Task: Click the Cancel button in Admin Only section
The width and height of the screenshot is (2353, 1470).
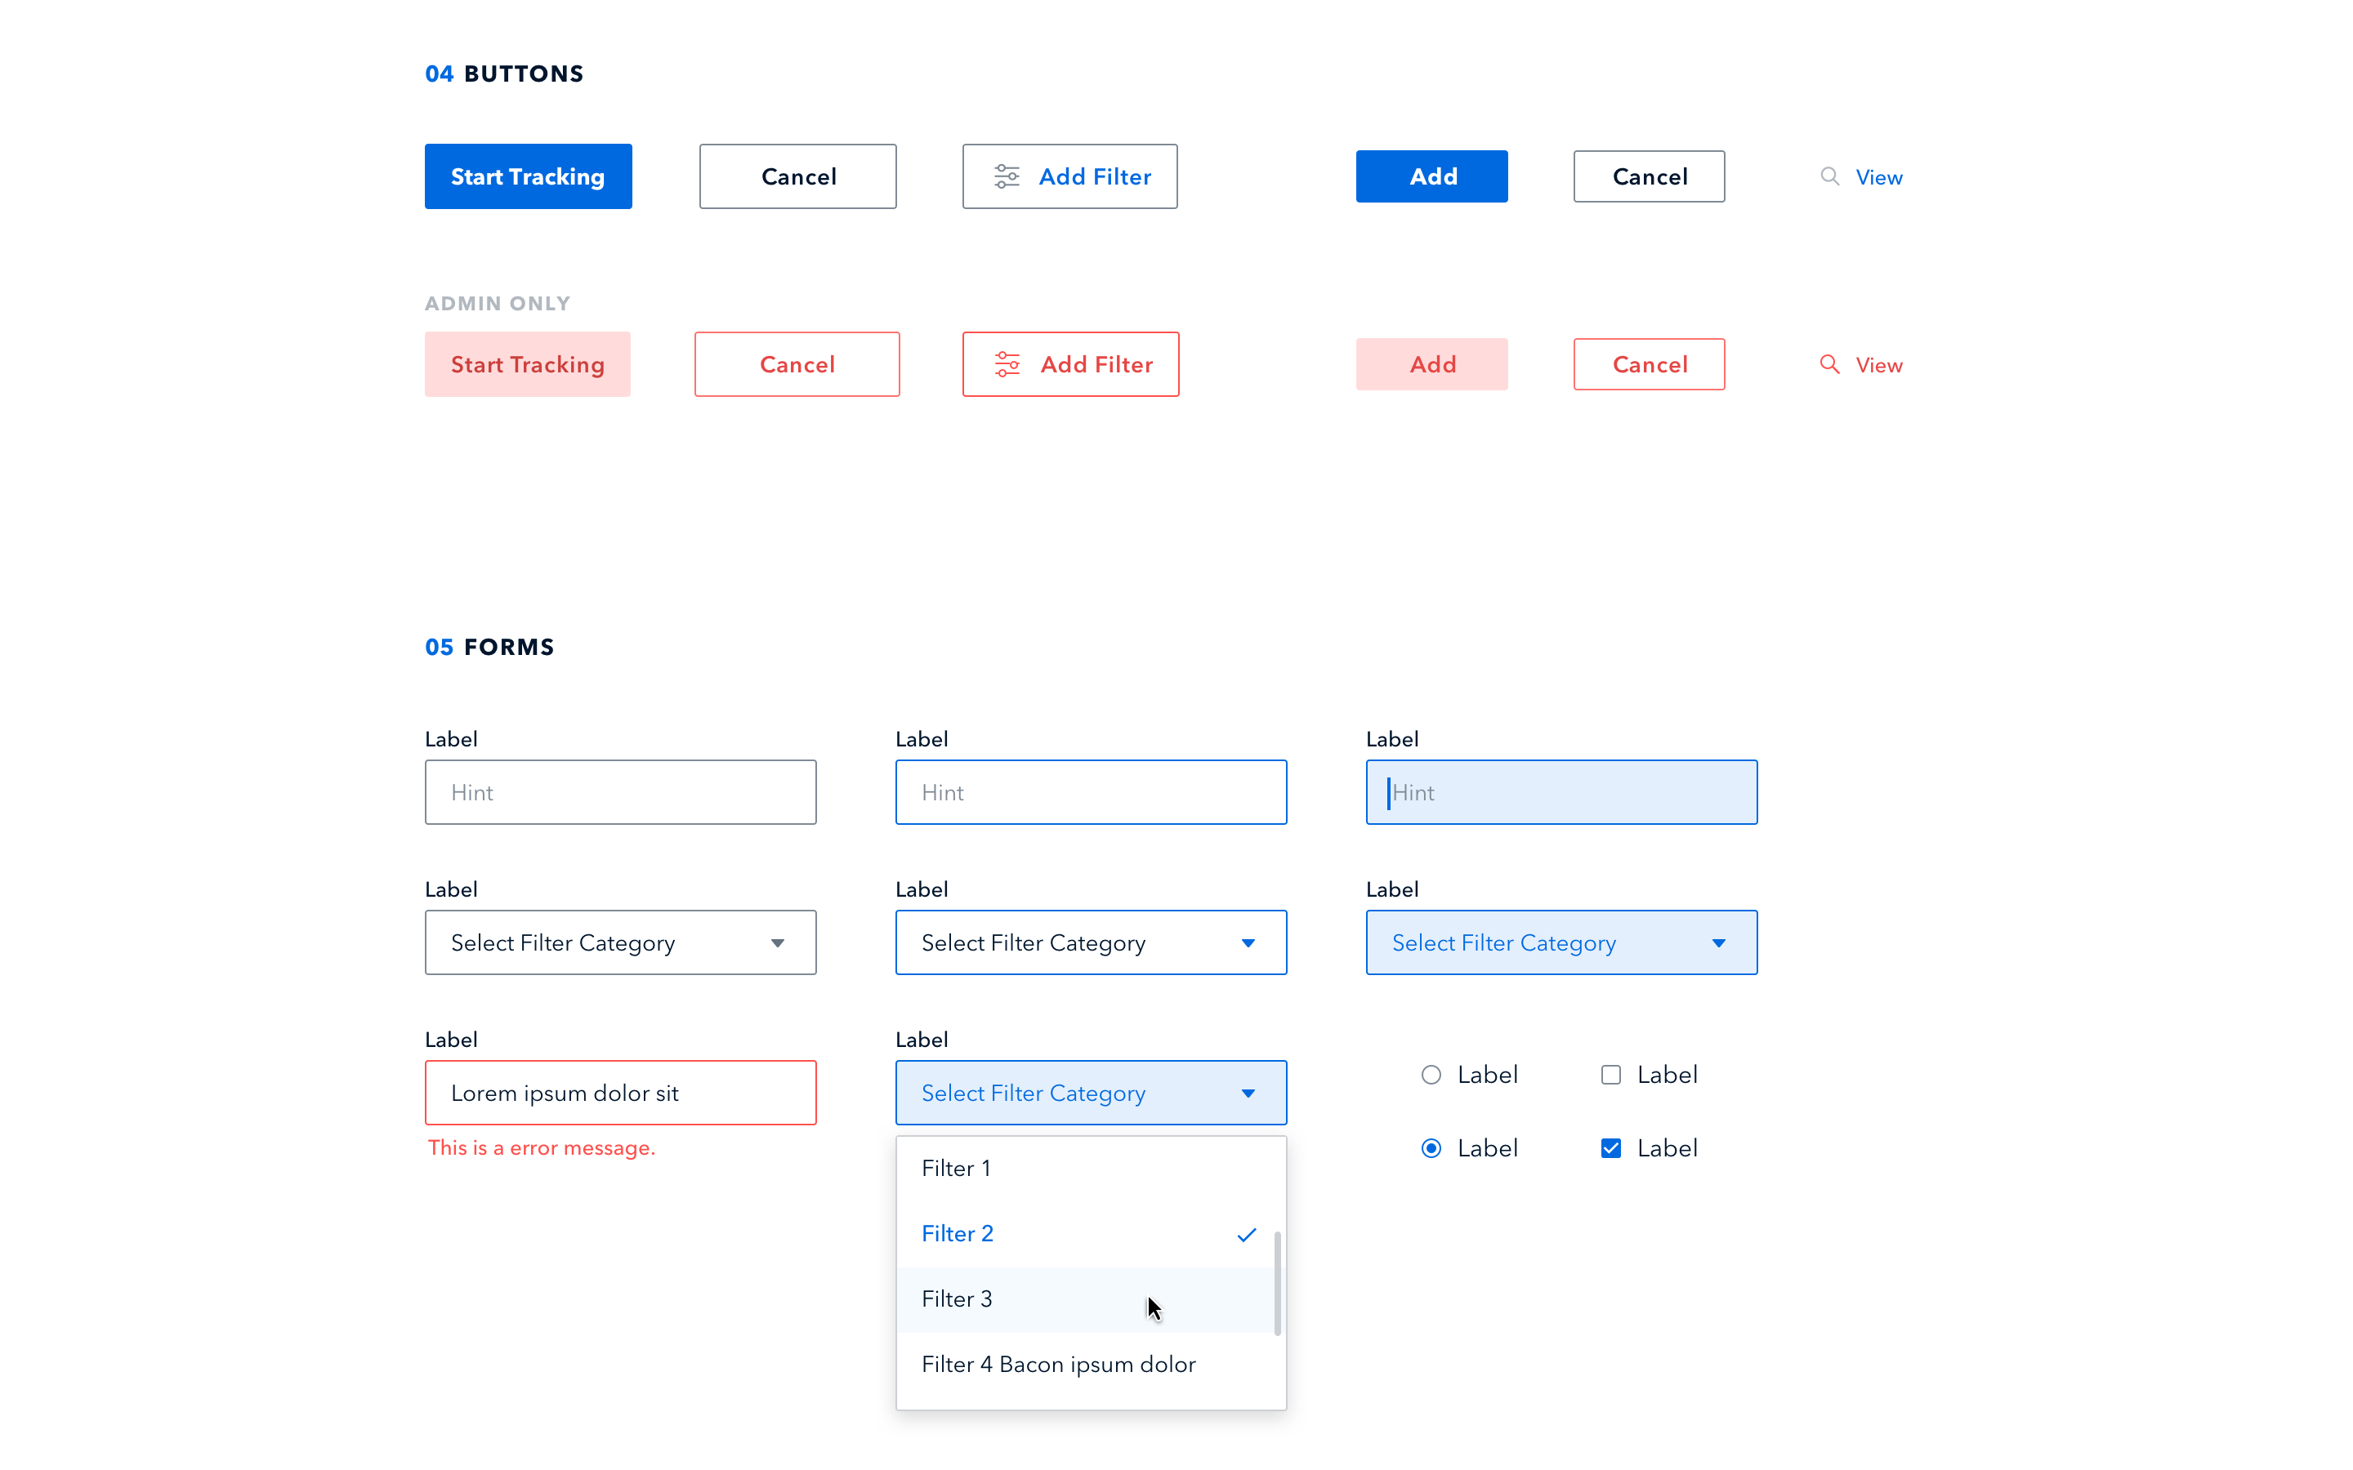Action: coord(797,364)
